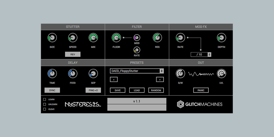Screen dimensions: 274x137
Task: Click the Glitchmachines hexagon logo
Action: point(181,104)
